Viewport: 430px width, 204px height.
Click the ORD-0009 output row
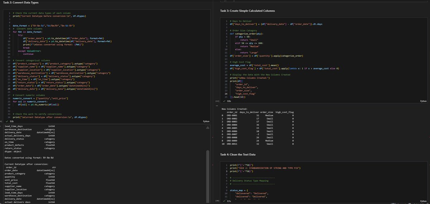tap(258, 141)
